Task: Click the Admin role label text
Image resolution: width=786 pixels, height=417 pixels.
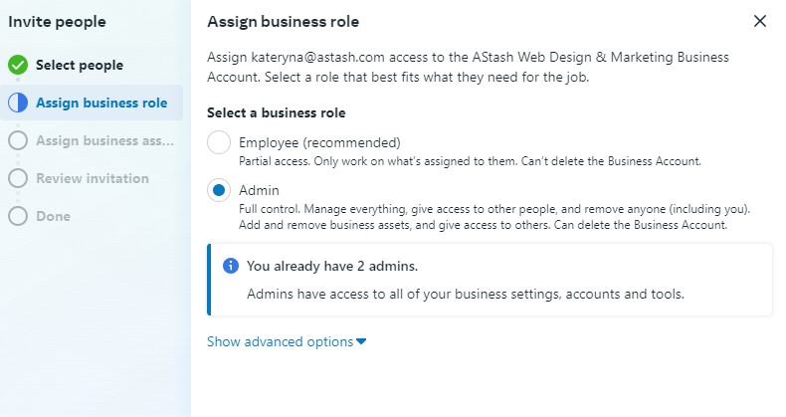Action: coord(259,190)
